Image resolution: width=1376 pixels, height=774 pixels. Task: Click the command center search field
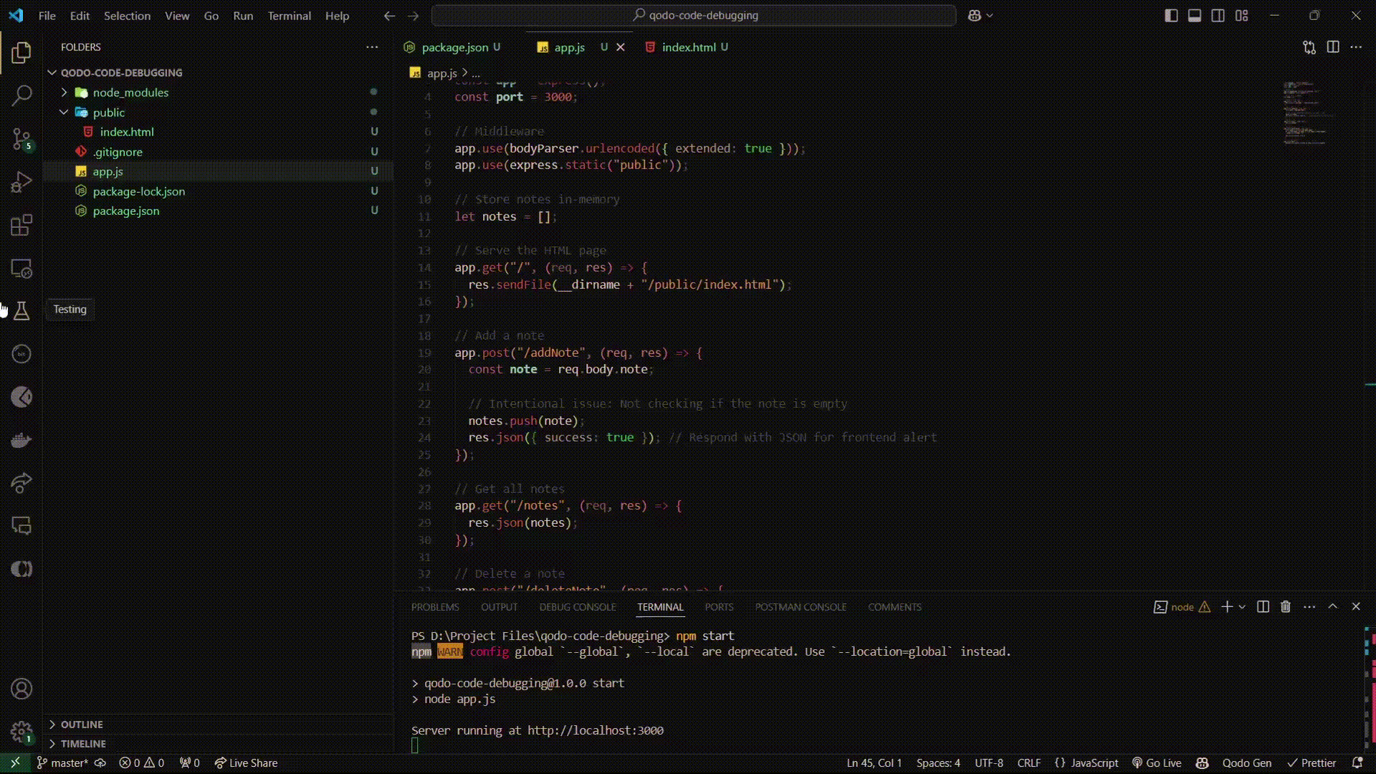point(694,15)
